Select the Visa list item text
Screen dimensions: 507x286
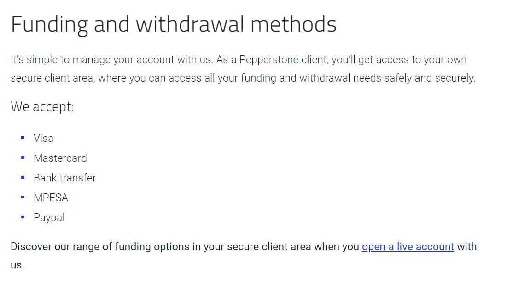(43, 138)
